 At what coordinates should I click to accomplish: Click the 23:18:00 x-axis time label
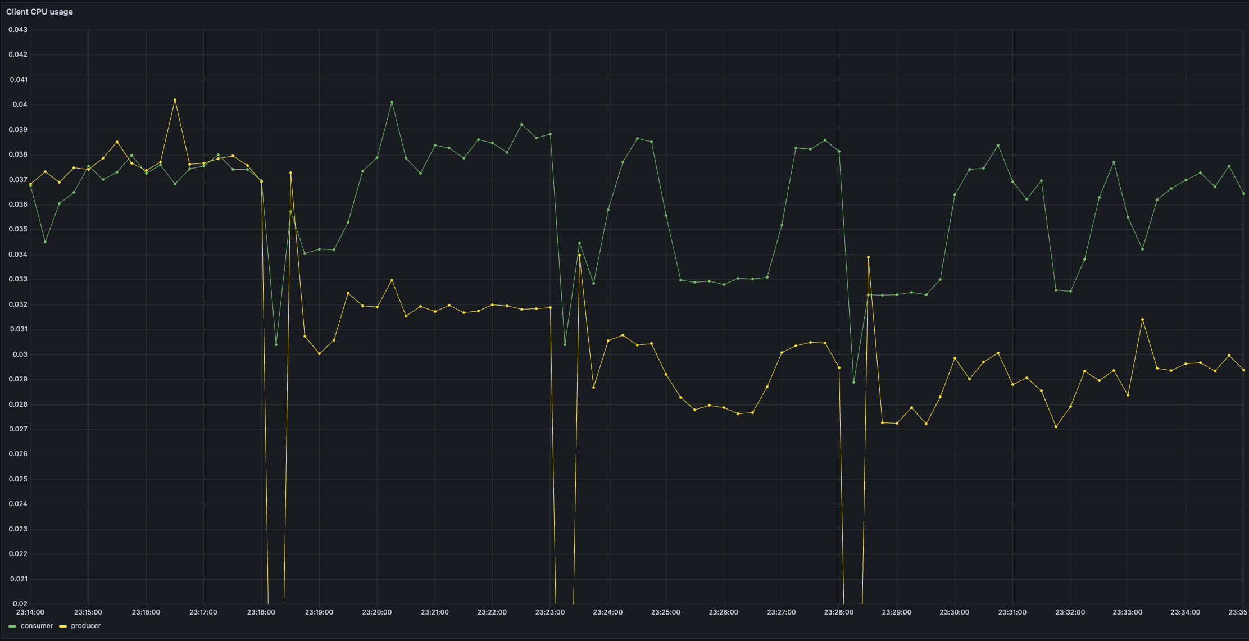click(x=261, y=612)
